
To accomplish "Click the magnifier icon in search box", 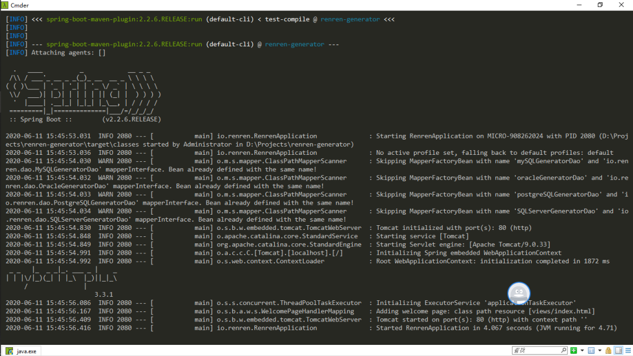I will click(563, 351).
